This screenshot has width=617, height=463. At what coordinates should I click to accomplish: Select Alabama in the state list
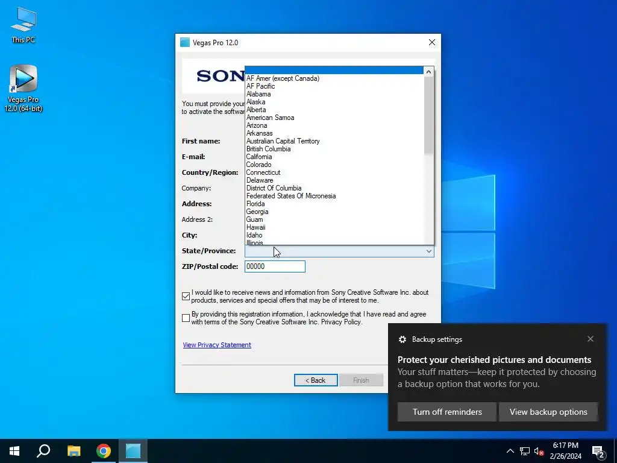pyautogui.click(x=334, y=94)
